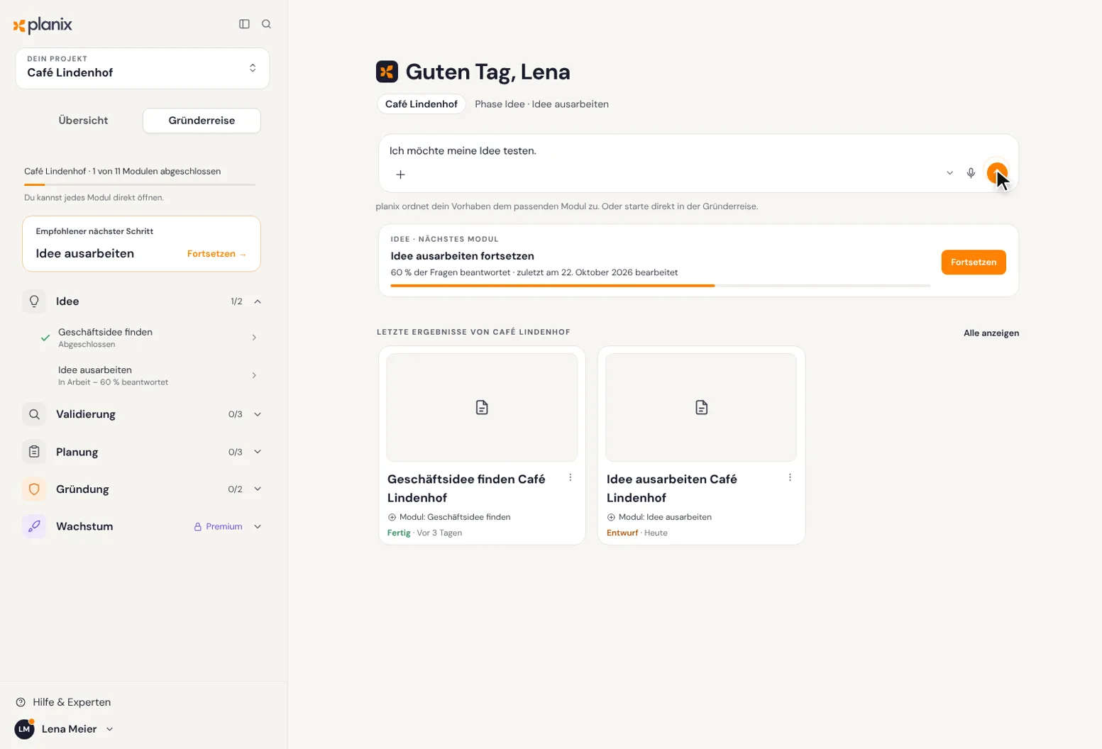Click the 'Entwurf' status label
The height and width of the screenshot is (749, 1102).
[622, 533]
